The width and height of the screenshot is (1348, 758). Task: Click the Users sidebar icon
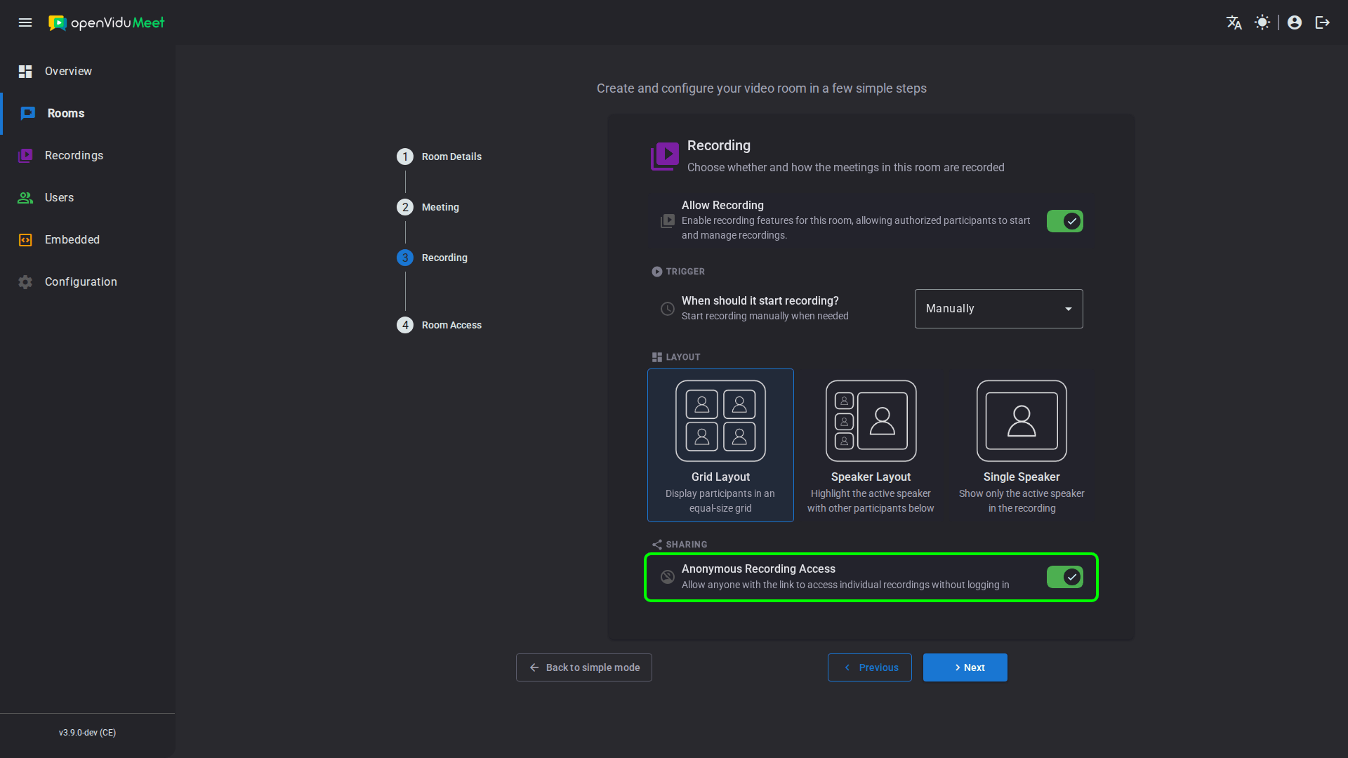click(25, 197)
